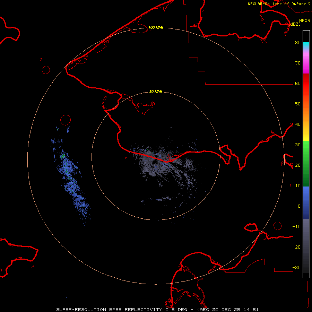The width and height of the screenshot is (312, 312).
Task: Click the 60 value on the dBZ scale
Action: [x=298, y=83]
